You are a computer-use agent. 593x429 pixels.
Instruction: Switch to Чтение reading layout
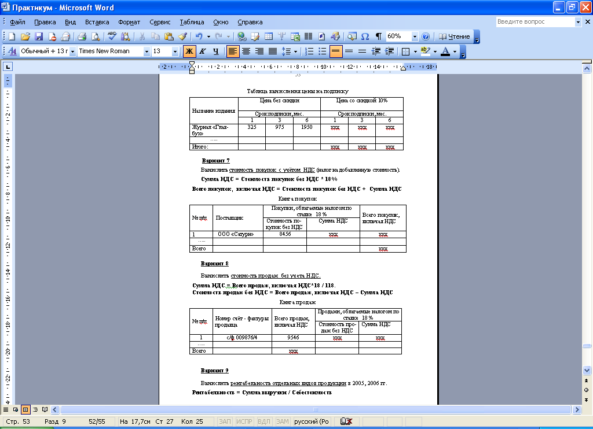click(454, 36)
